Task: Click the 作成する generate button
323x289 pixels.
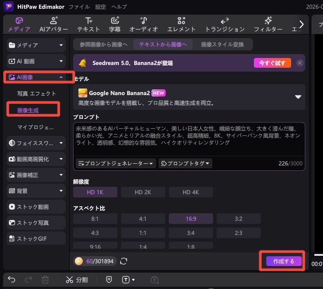Action: click(284, 261)
